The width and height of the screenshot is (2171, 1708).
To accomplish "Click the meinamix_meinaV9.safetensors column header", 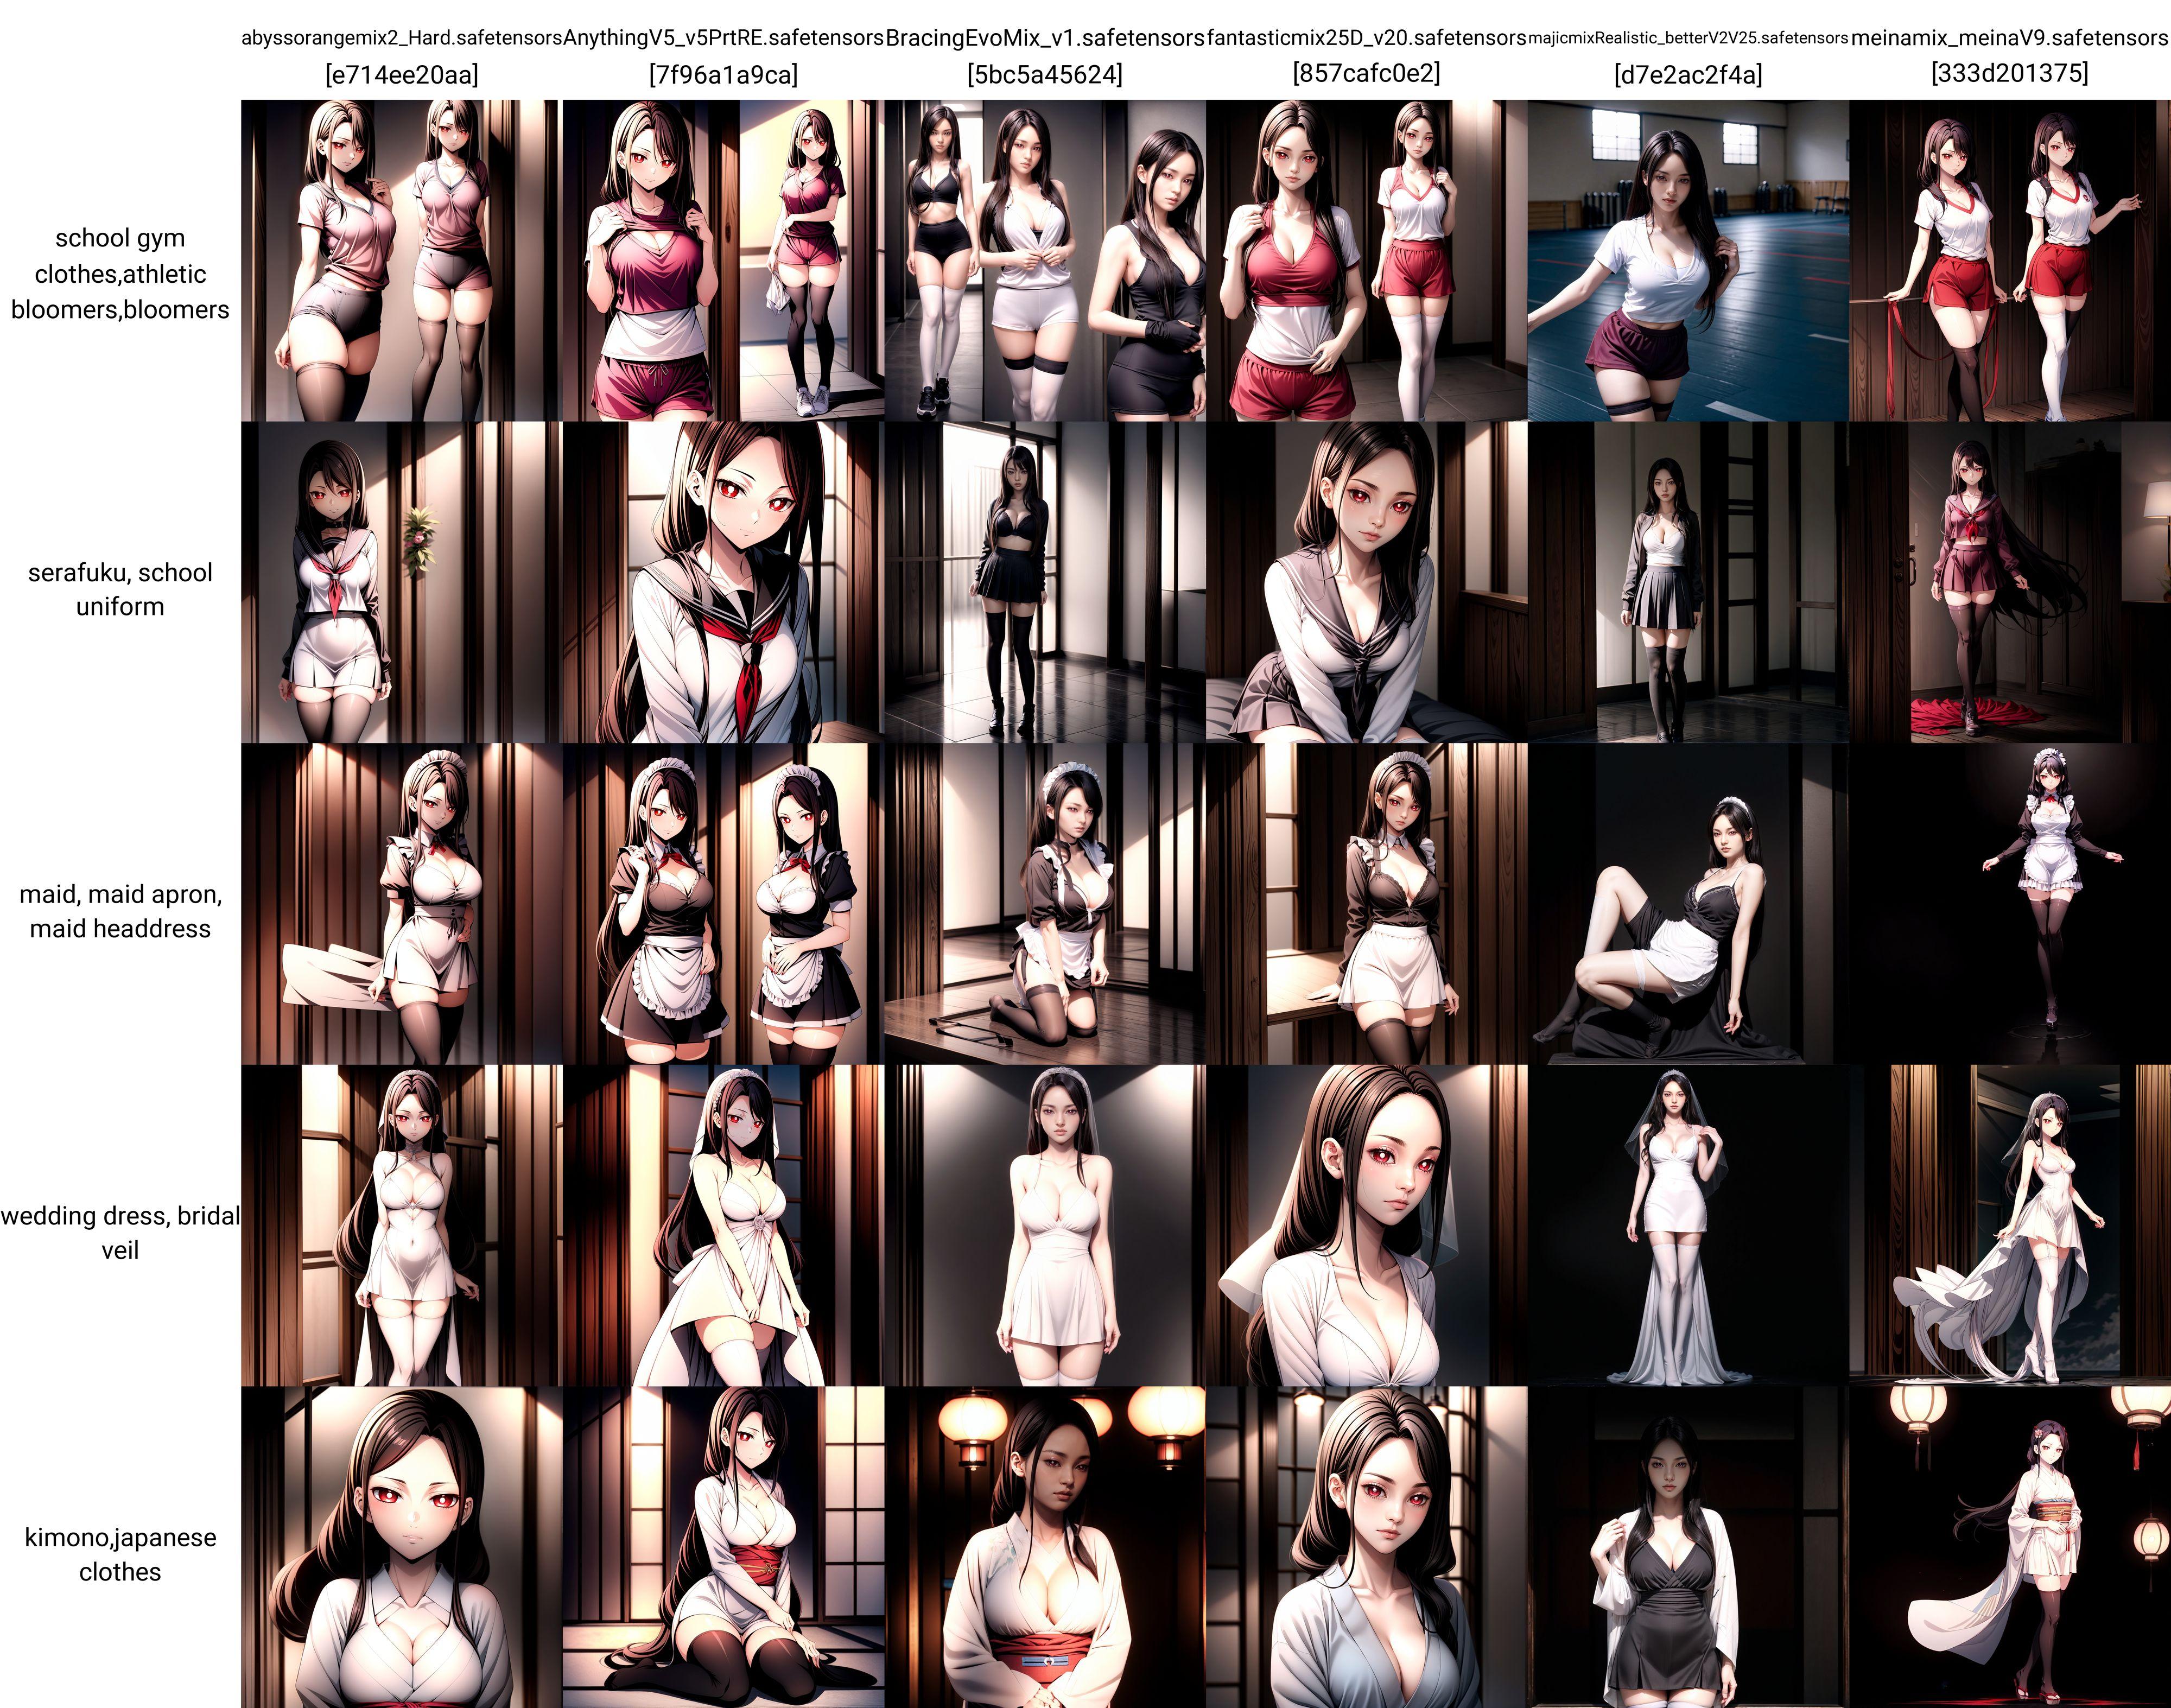I will pyautogui.click(x=2009, y=39).
